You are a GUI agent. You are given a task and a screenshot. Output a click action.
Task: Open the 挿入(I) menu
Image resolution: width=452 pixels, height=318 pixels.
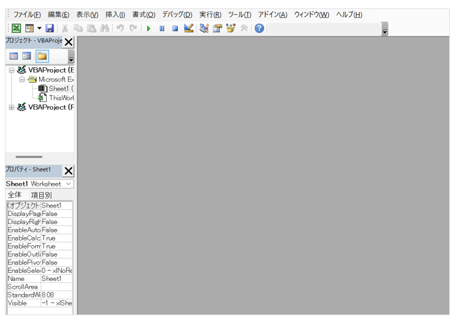click(115, 14)
